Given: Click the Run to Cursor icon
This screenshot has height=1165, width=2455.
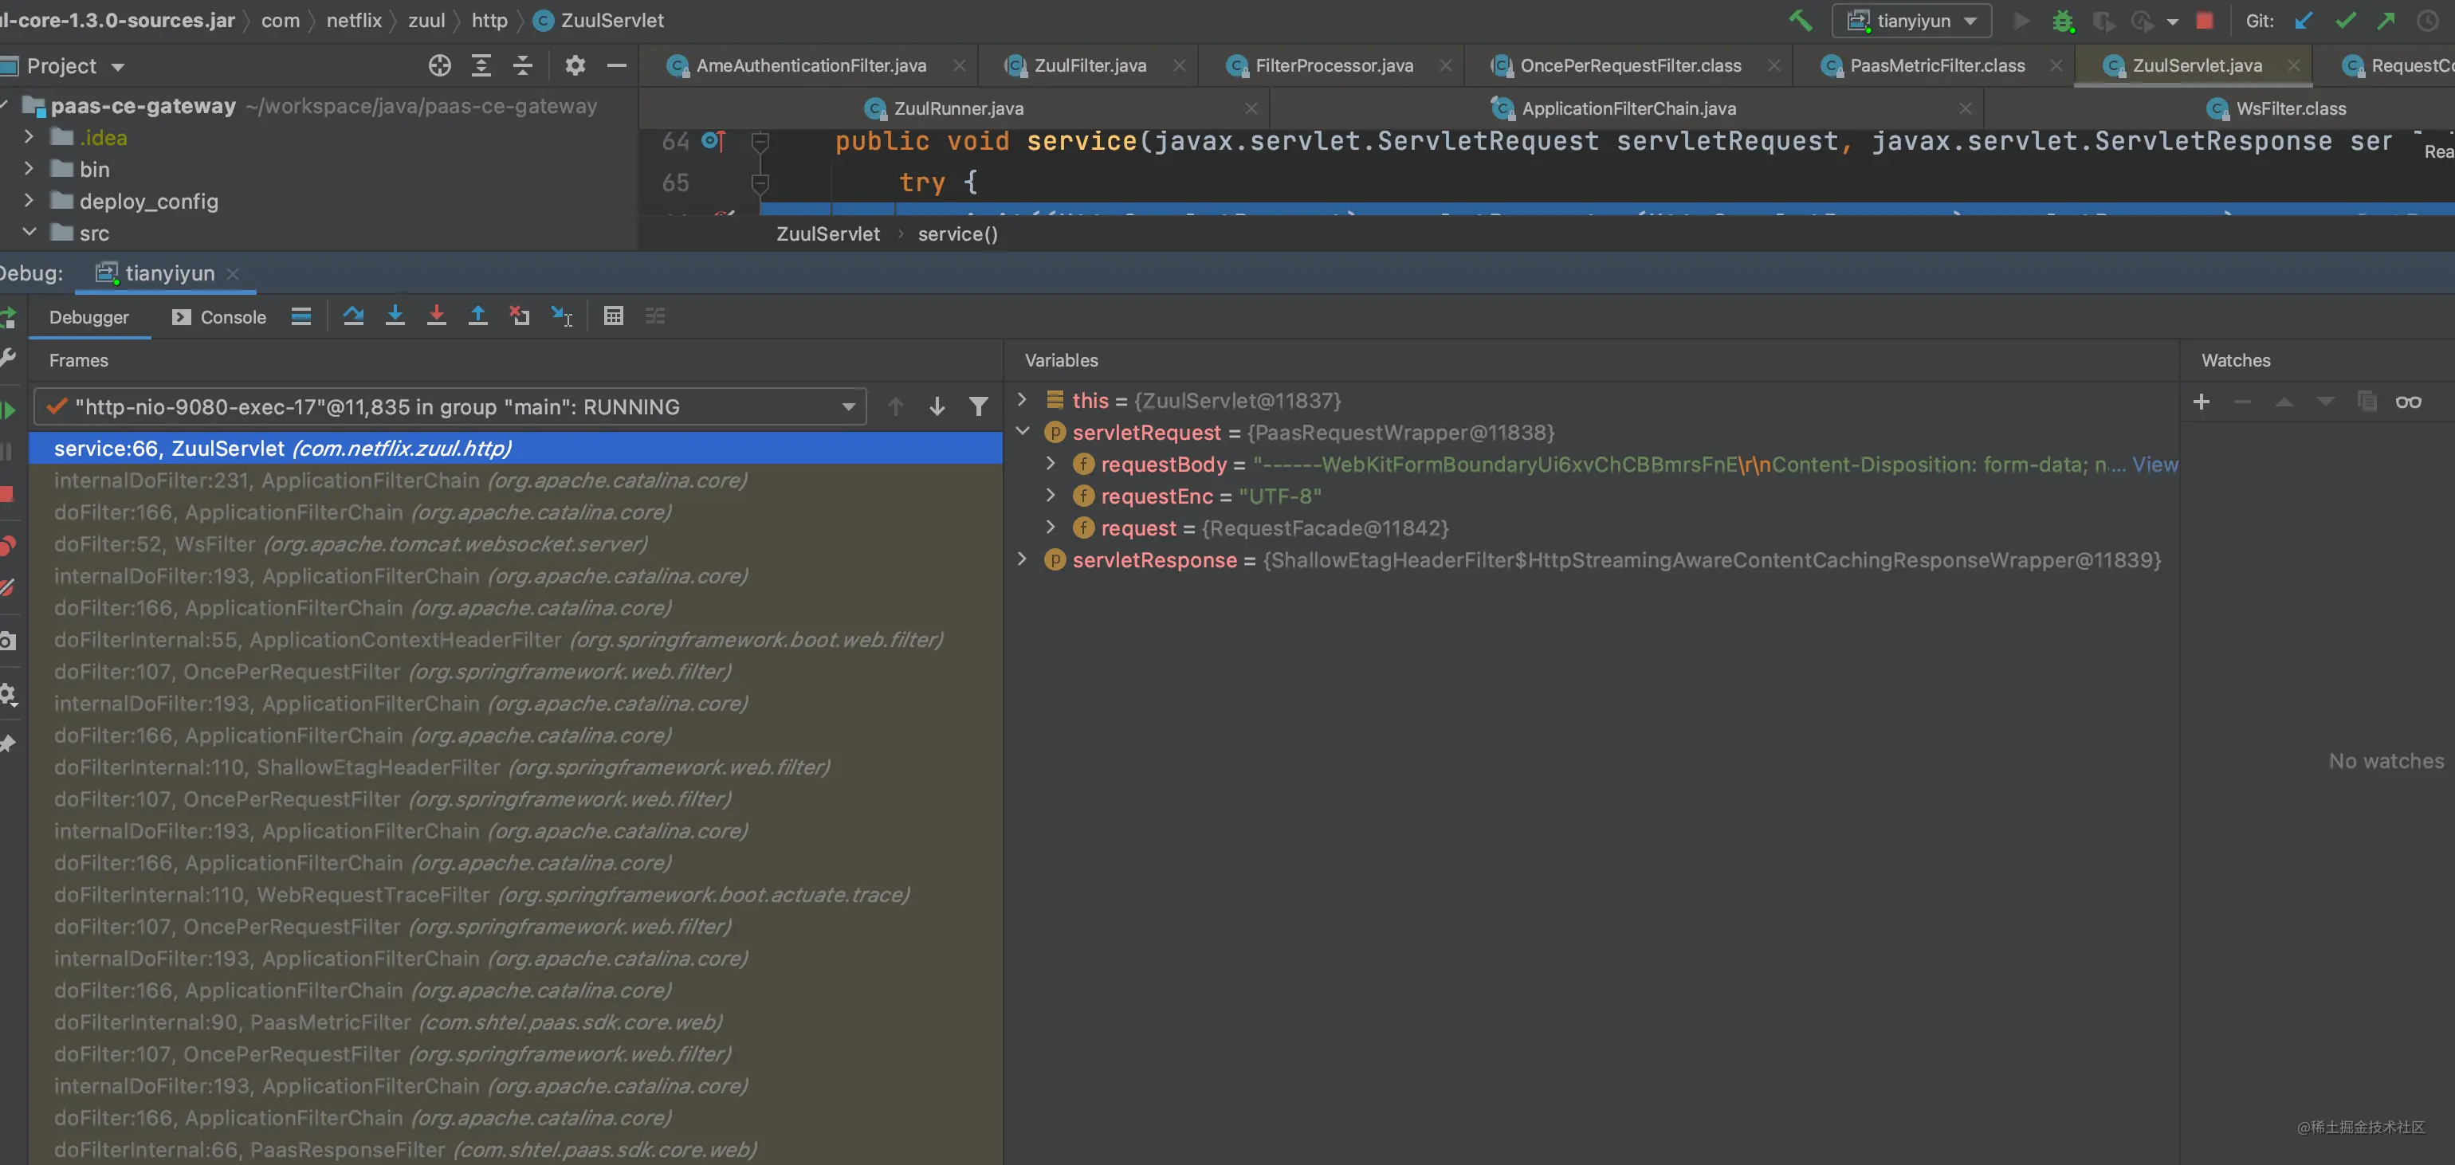Looking at the screenshot, I should point(562,316).
